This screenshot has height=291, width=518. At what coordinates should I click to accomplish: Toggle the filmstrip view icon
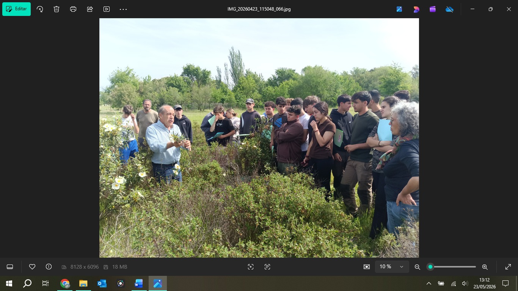click(10, 267)
